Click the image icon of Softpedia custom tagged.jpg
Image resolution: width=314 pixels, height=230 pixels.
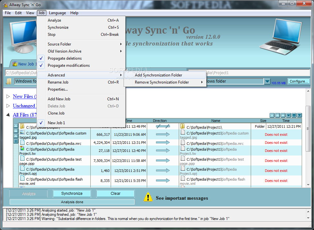[x=22, y=133]
